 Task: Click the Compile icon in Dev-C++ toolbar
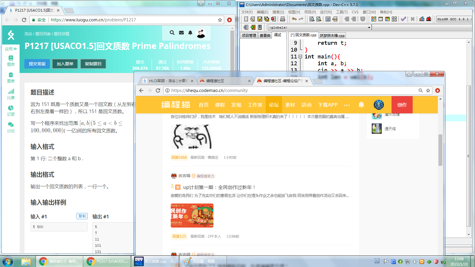pos(374,19)
